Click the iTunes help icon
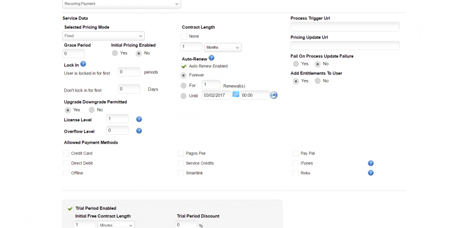 (x=370, y=163)
